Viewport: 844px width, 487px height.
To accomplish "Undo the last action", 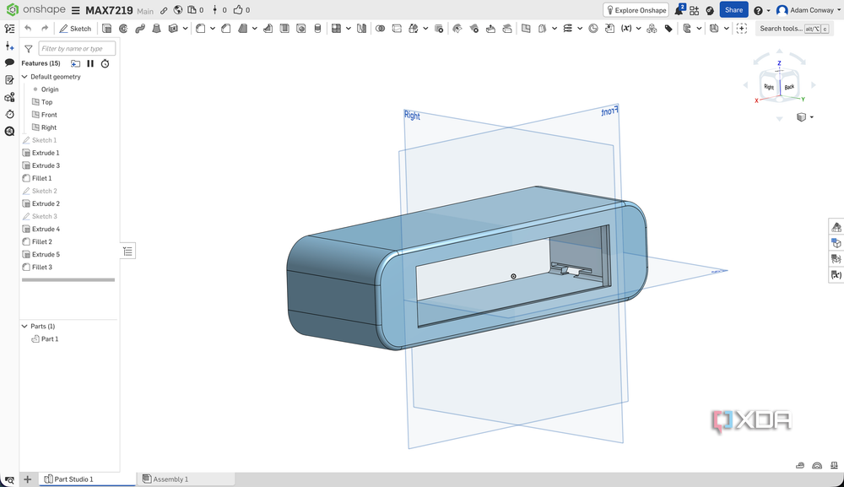I will (x=28, y=29).
